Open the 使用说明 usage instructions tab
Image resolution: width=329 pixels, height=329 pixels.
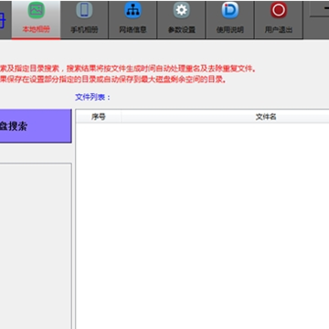230,20
